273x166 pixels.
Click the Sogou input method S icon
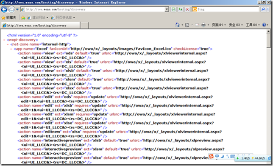pos(211,156)
